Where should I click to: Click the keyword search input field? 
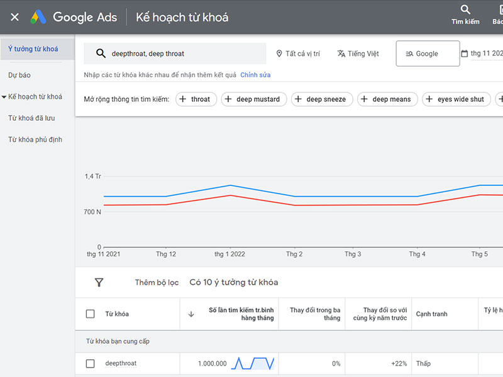182,54
